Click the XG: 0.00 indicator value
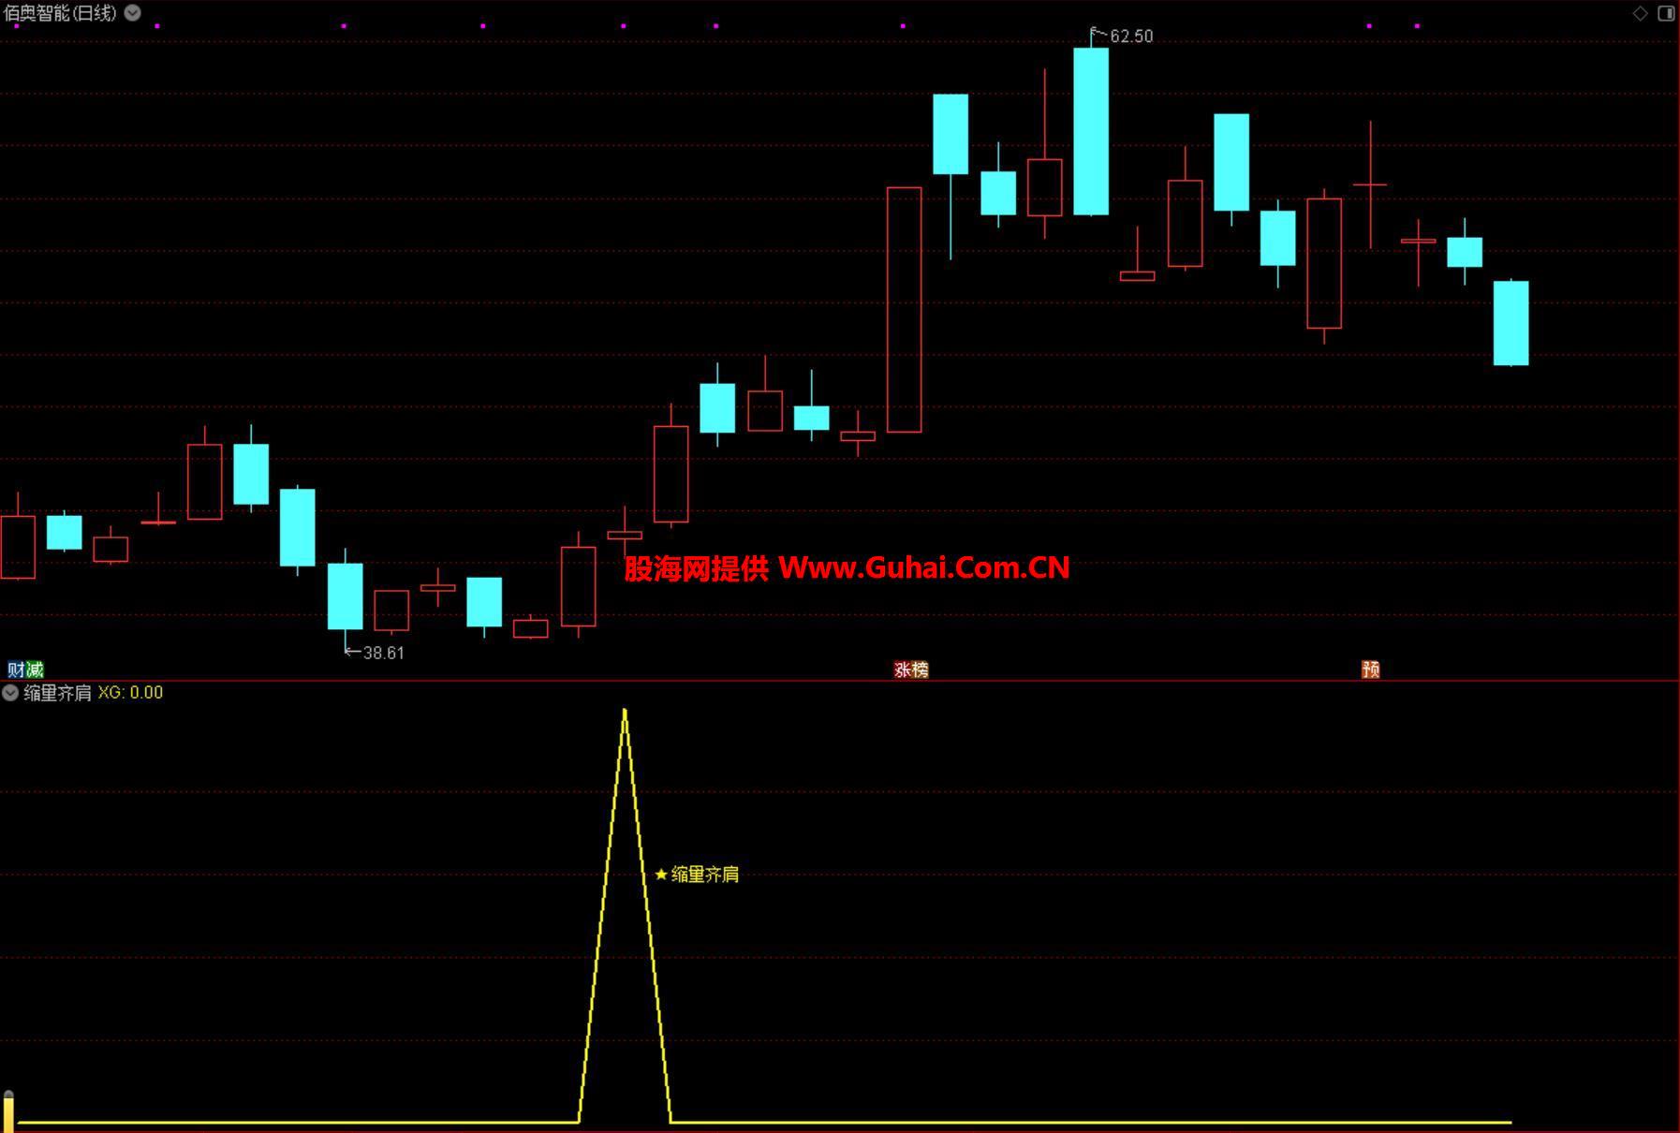 pyautogui.click(x=130, y=693)
